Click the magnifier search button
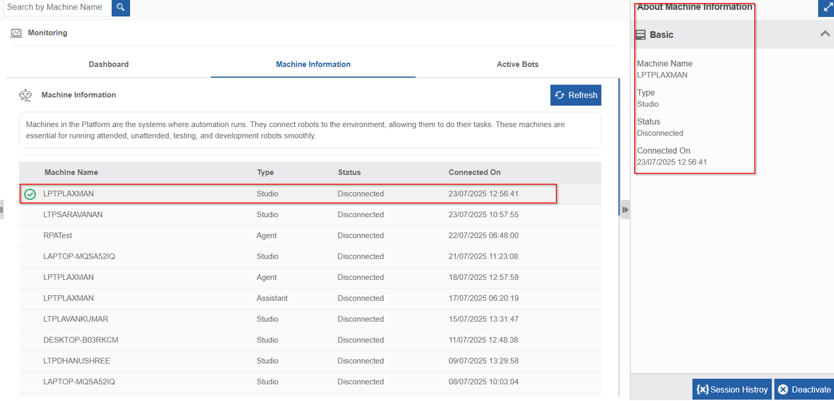Screen dimensions: 834x401 (x=121, y=7)
